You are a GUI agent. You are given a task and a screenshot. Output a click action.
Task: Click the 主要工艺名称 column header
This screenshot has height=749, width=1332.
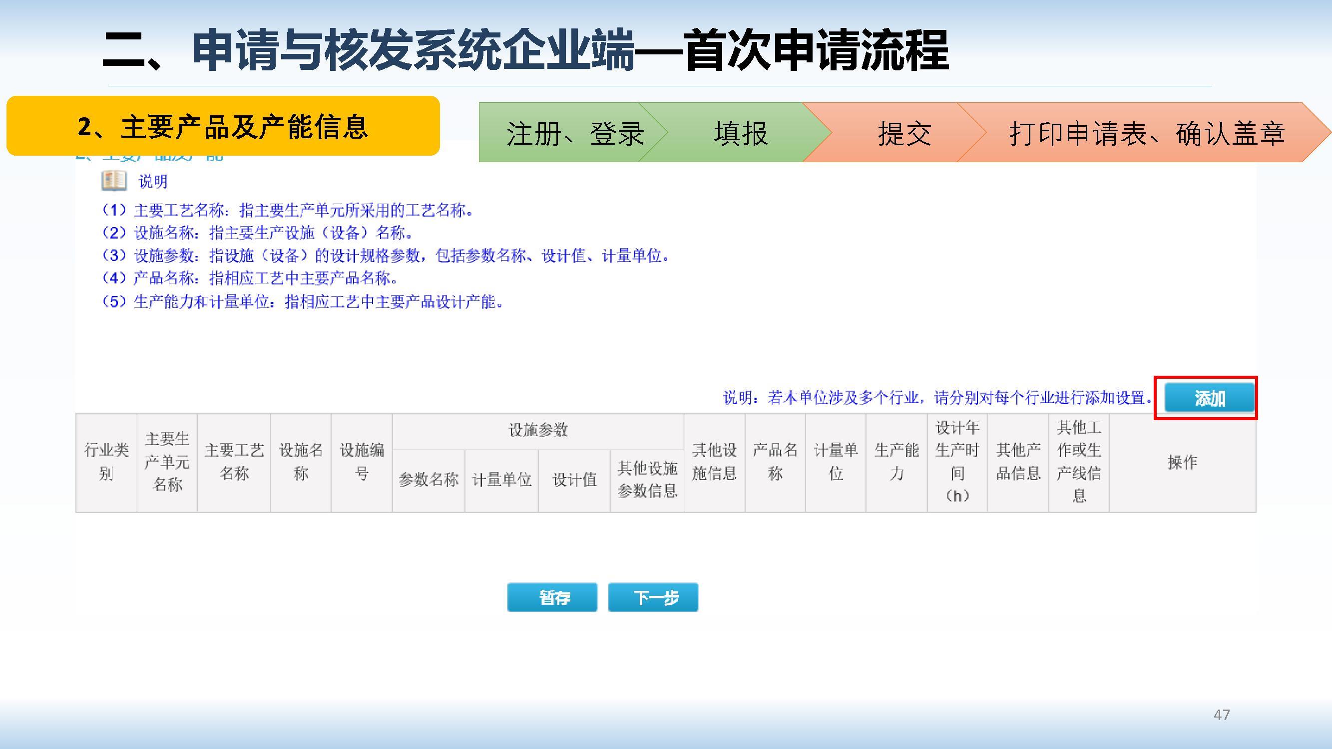234,462
